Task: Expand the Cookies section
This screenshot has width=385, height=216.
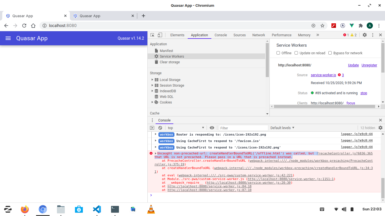Action: tap(152, 102)
